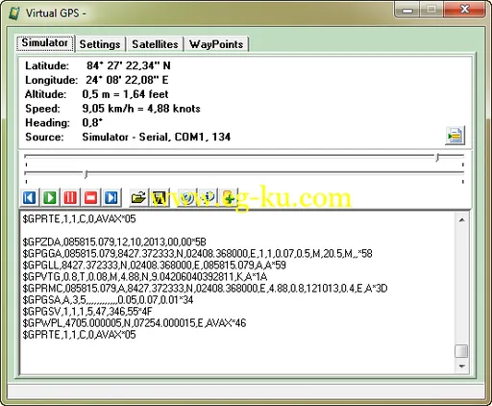The width and height of the screenshot is (492, 406).
Task: Click the log list icon beside Source
Action: tap(455, 136)
